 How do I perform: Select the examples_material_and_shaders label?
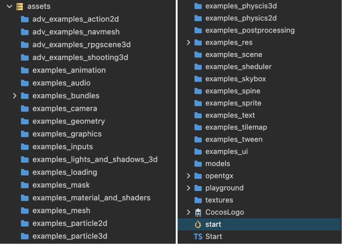pyautogui.click(x=91, y=198)
